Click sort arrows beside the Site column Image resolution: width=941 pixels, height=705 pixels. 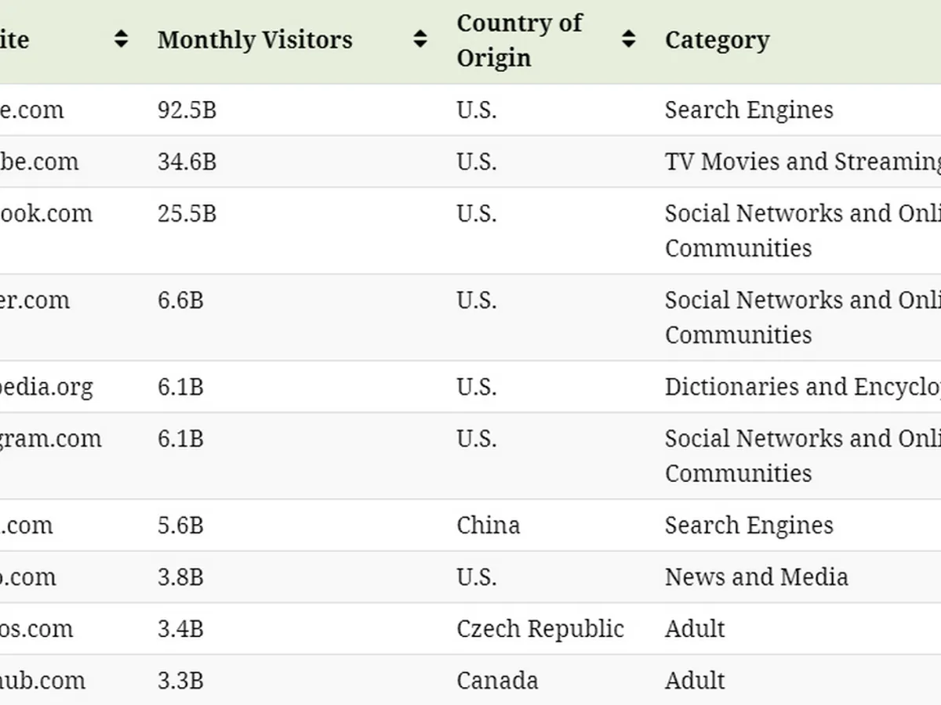(x=121, y=39)
